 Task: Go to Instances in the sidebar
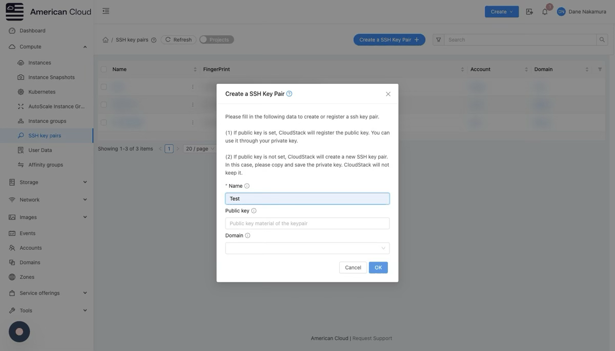[x=39, y=63]
